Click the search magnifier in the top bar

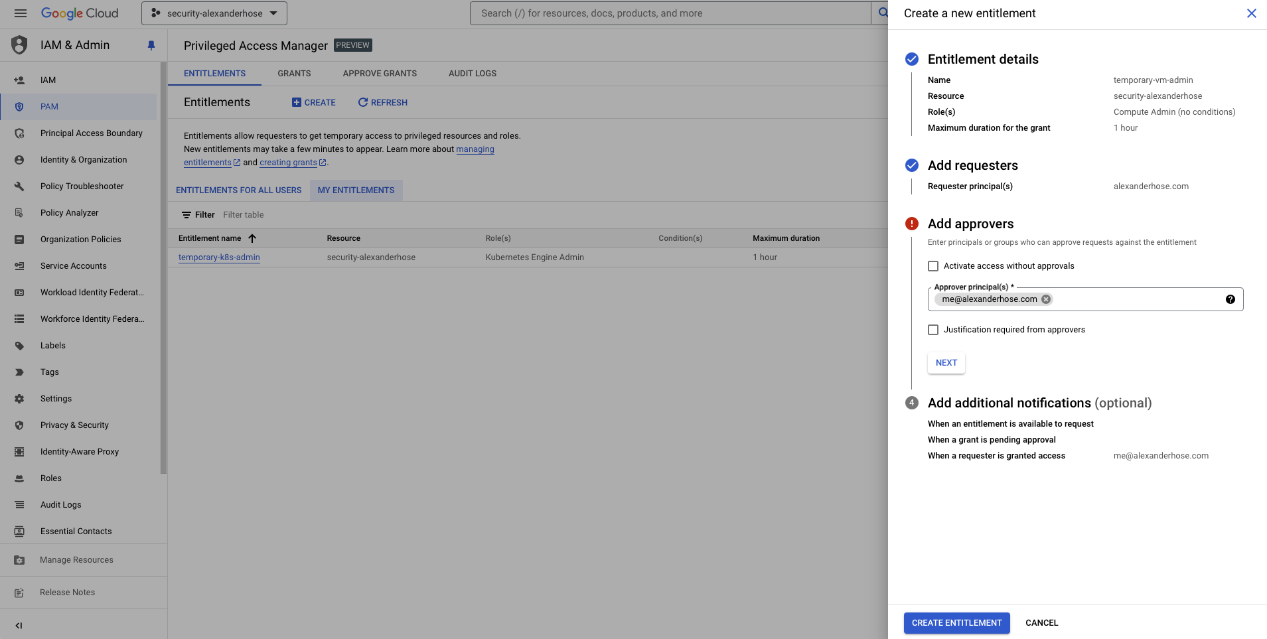[x=883, y=13]
